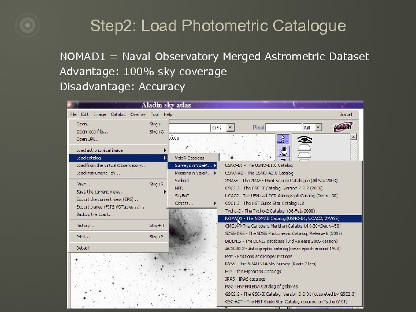Select 'Tycho-2' Catalog entry

coord(289,211)
